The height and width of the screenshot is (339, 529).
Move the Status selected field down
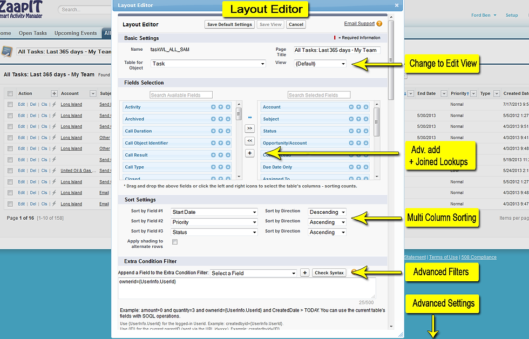pyautogui.click(x=366, y=131)
